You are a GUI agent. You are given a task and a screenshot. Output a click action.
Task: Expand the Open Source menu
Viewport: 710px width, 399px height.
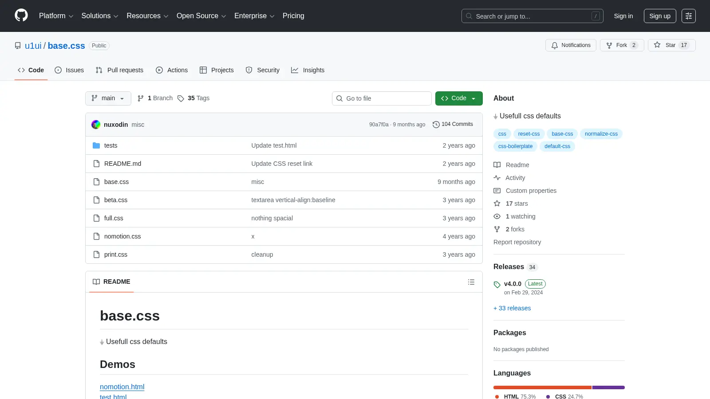[201, 16]
